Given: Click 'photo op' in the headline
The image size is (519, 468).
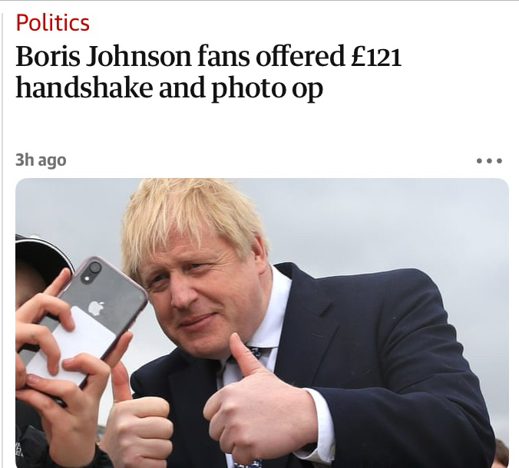Looking at the screenshot, I should click(x=267, y=89).
